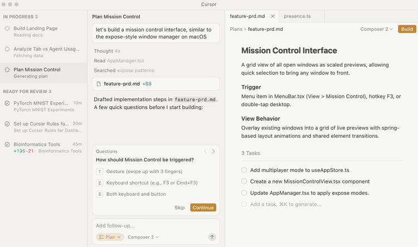Close the feature-prd.md tab
Image resolution: width=418 pixels, height=247 pixels.
pos(273,16)
